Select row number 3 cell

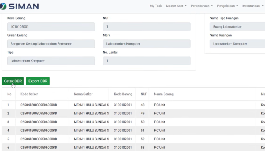click(8, 122)
